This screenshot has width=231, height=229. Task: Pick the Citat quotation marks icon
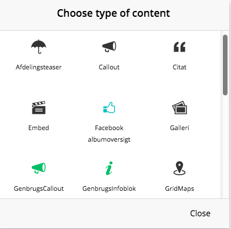[x=179, y=47]
